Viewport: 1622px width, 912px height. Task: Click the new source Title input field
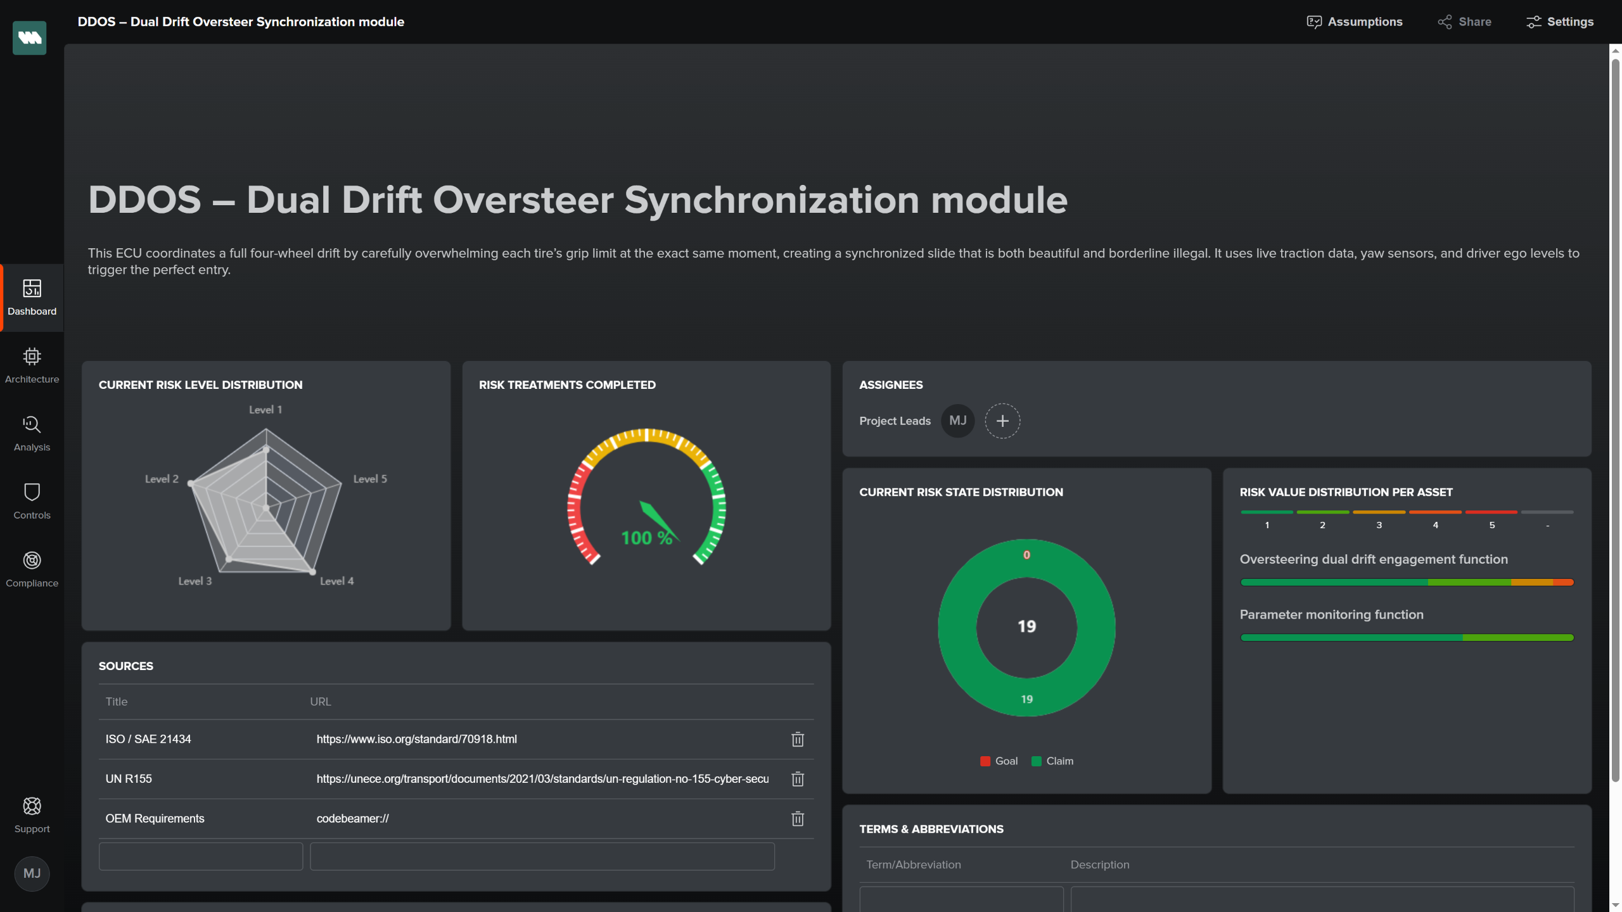201,856
